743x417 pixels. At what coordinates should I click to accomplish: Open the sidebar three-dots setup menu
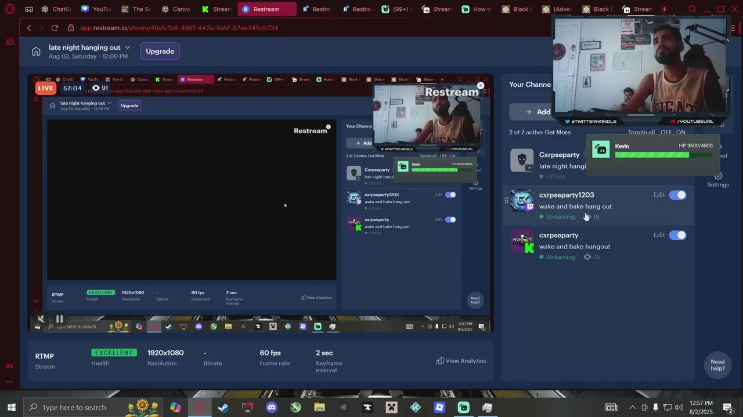[9, 381]
